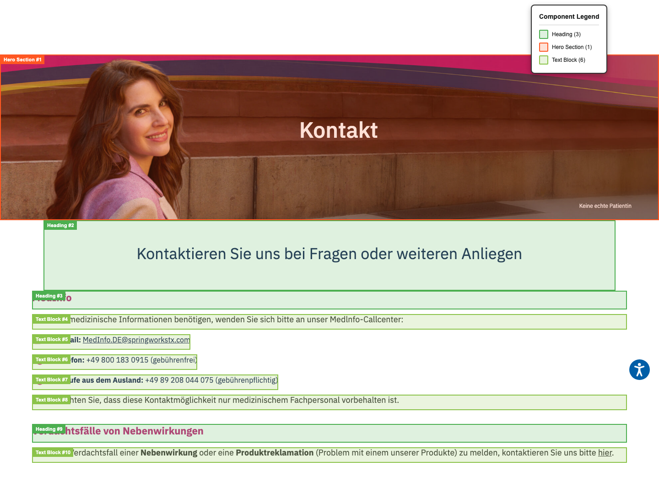The width and height of the screenshot is (659, 499).
Task: Select the 'Heading #2' label tag
Action: 60,225
